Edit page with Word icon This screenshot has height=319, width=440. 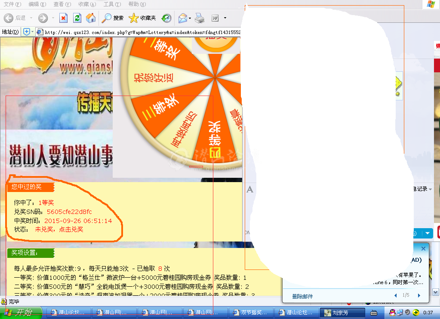tap(215, 18)
